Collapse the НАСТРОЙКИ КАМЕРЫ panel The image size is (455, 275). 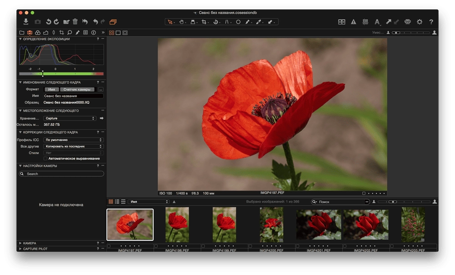click(20, 166)
